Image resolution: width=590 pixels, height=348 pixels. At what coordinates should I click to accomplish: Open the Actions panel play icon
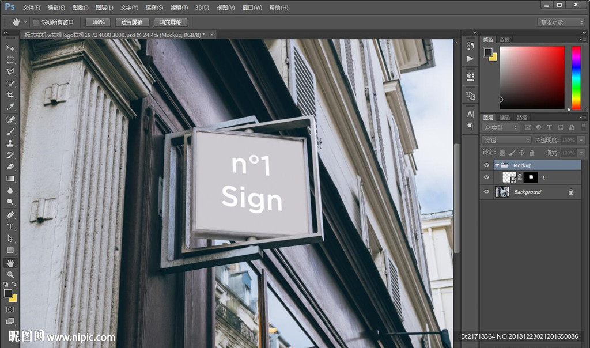pos(470,59)
